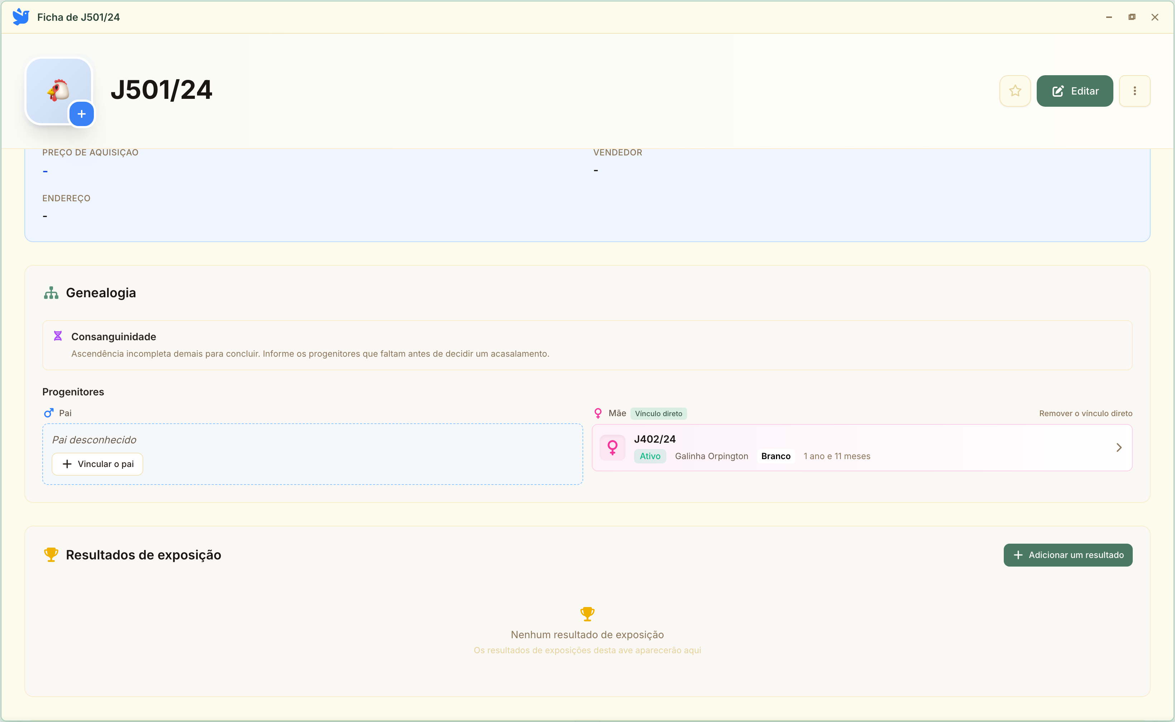Click the pink female icon in J402/24 card
1175x722 pixels.
click(x=612, y=447)
